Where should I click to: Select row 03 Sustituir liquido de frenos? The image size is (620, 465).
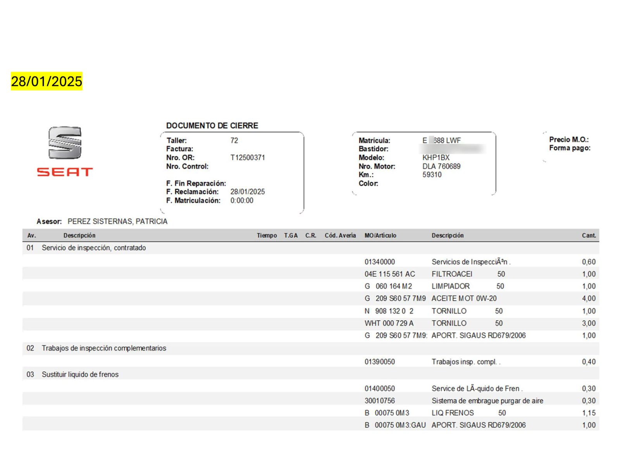coord(80,375)
